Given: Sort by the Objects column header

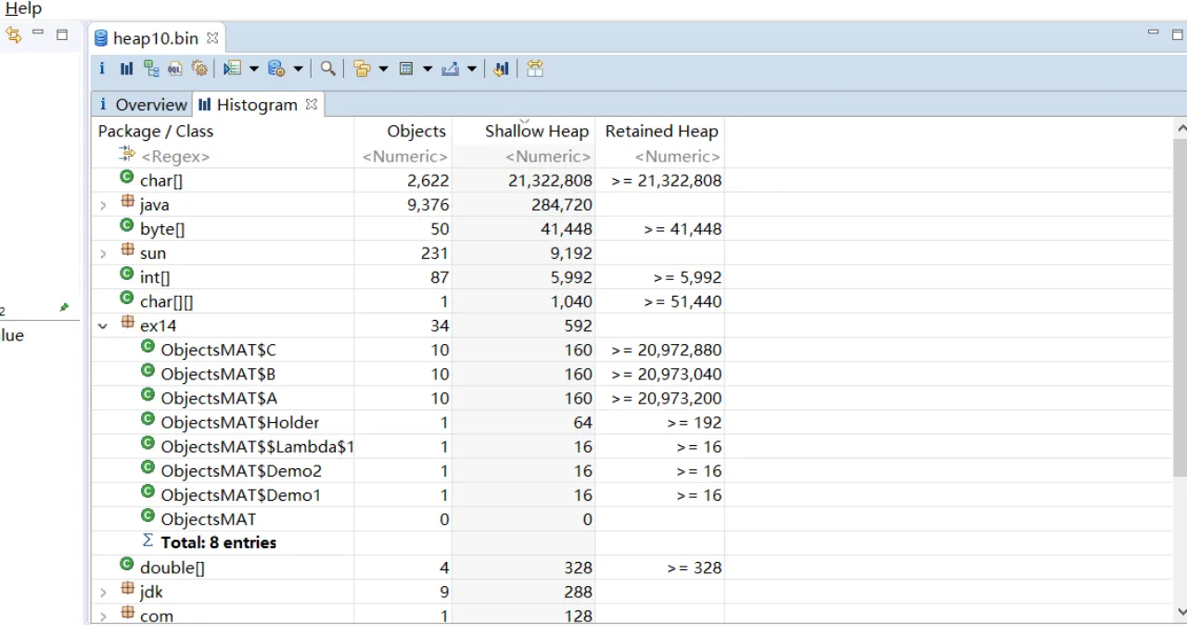Looking at the screenshot, I should pos(416,132).
